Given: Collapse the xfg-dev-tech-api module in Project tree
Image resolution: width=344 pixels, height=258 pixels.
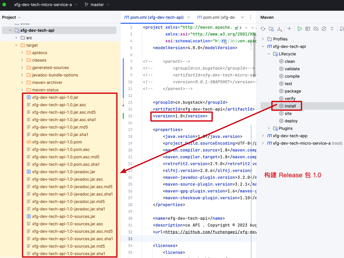Looking at the screenshot, I should click(10, 31).
